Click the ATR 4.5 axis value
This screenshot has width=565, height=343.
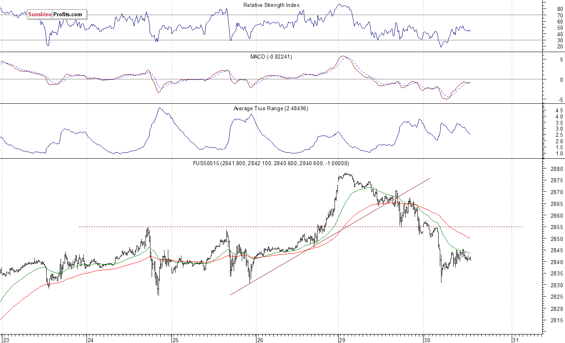559,110
